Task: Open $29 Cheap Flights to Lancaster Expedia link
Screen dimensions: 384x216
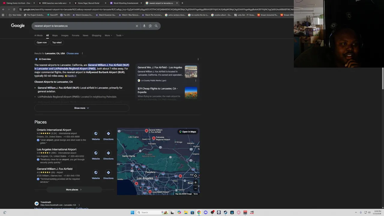Action: point(157,90)
